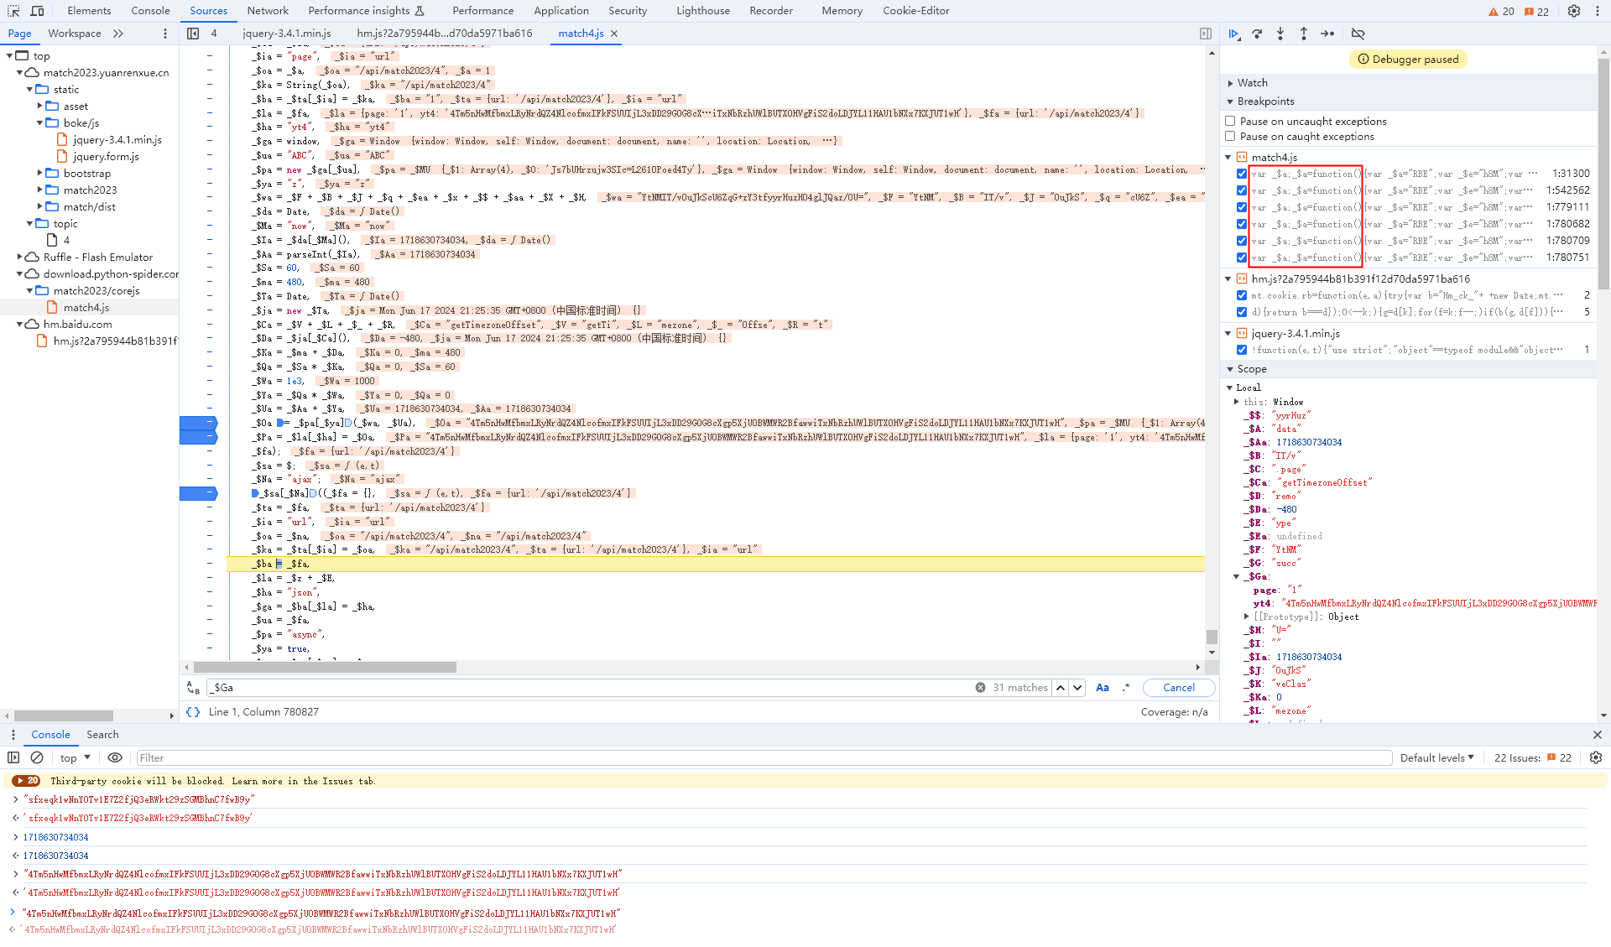Image resolution: width=1611 pixels, height=947 pixels.
Task: Toggle the navigator sidebar icon
Action: tap(193, 34)
